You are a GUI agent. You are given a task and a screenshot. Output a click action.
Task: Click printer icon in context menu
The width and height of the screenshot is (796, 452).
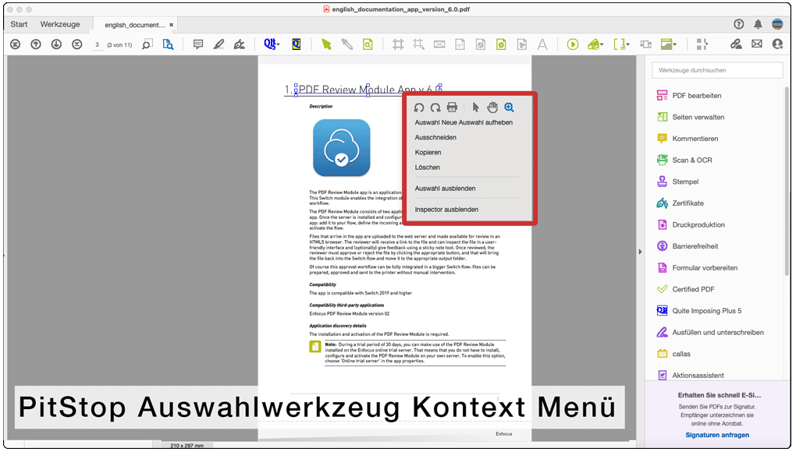pyautogui.click(x=452, y=108)
